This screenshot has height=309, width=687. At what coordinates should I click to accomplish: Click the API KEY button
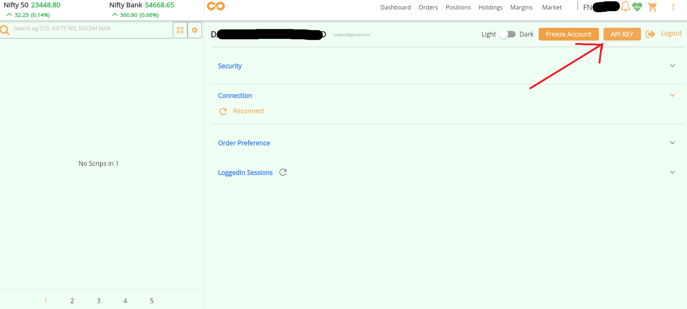click(622, 34)
